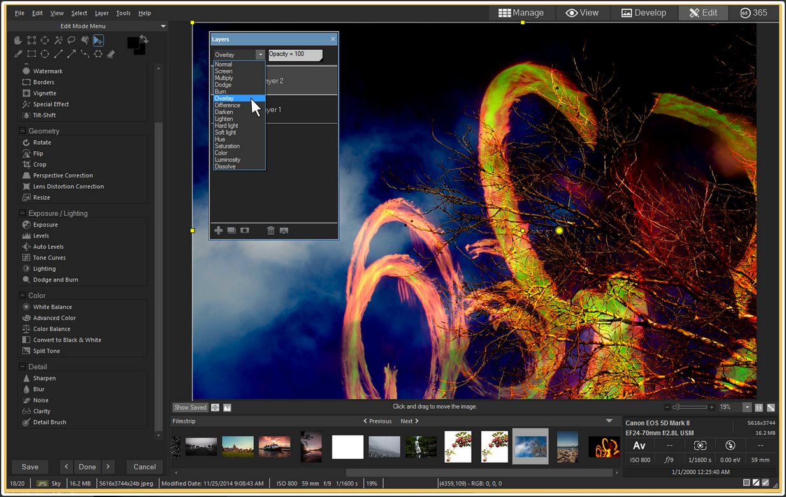
Task: Choose the Lasso selection tool
Action: [x=71, y=40]
